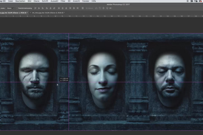Close the 04_Alex.jpg tab
The width and height of the screenshot is (203, 135).
click(30, 13)
